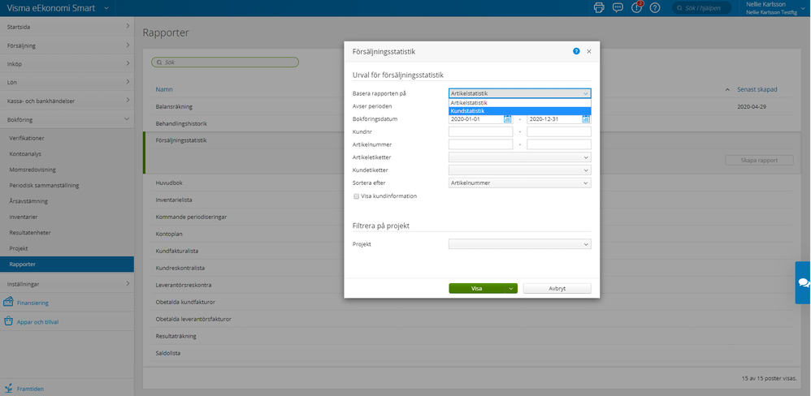Select Kundstatistik in dropdown list
The image size is (811, 396).
tap(520, 111)
